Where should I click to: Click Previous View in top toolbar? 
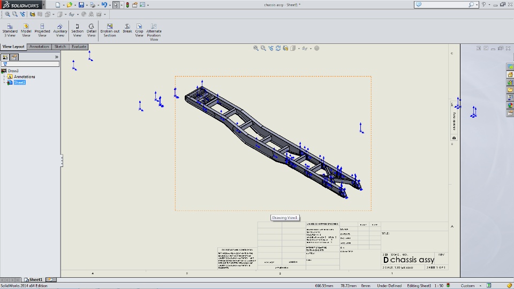(x=22, y=14)
